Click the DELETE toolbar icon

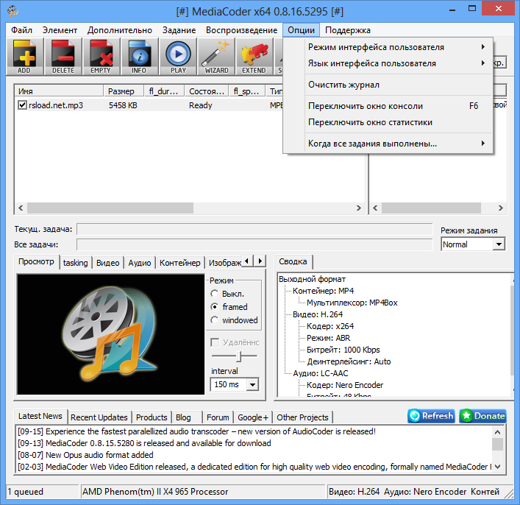coord(63,57)
